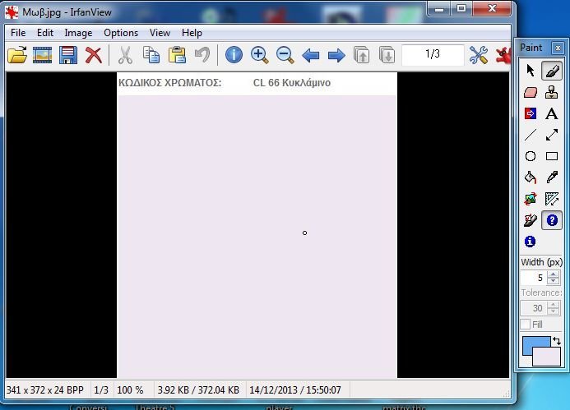This screenshot has height=410, width=570.
Task: Click the 341 x 372 x 24 BPP status text
Action: coord(45,390)
